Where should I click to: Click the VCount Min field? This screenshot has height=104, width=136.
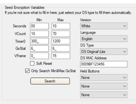(39, 34)
